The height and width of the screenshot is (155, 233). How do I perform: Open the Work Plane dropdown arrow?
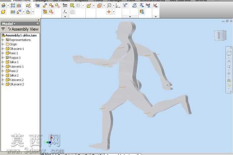pyautogui.click(x=104, y=6)
